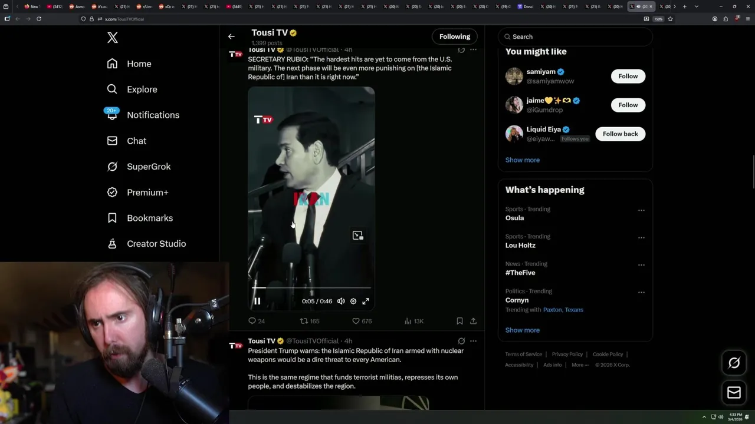The width and height of the screenshot is (755, 424).
Task: Show more suggested accounts
Action: (522, 160)
